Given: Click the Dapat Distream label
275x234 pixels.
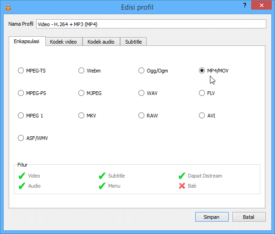Looking at the screenshot, I should point(205,176).
